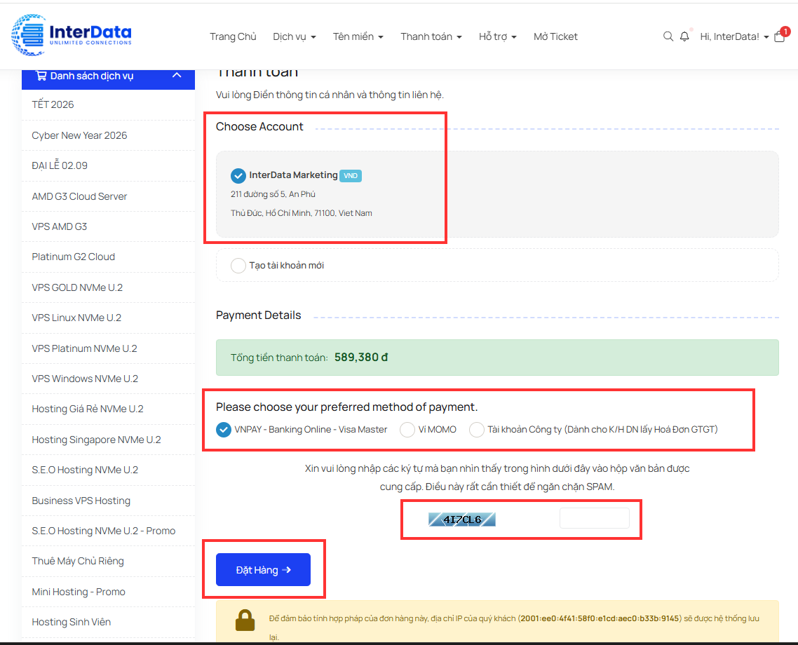Open VPS AMD G3 link
Image resolution: width=798 pixels, height=645 pixels.
pos(60,226)
